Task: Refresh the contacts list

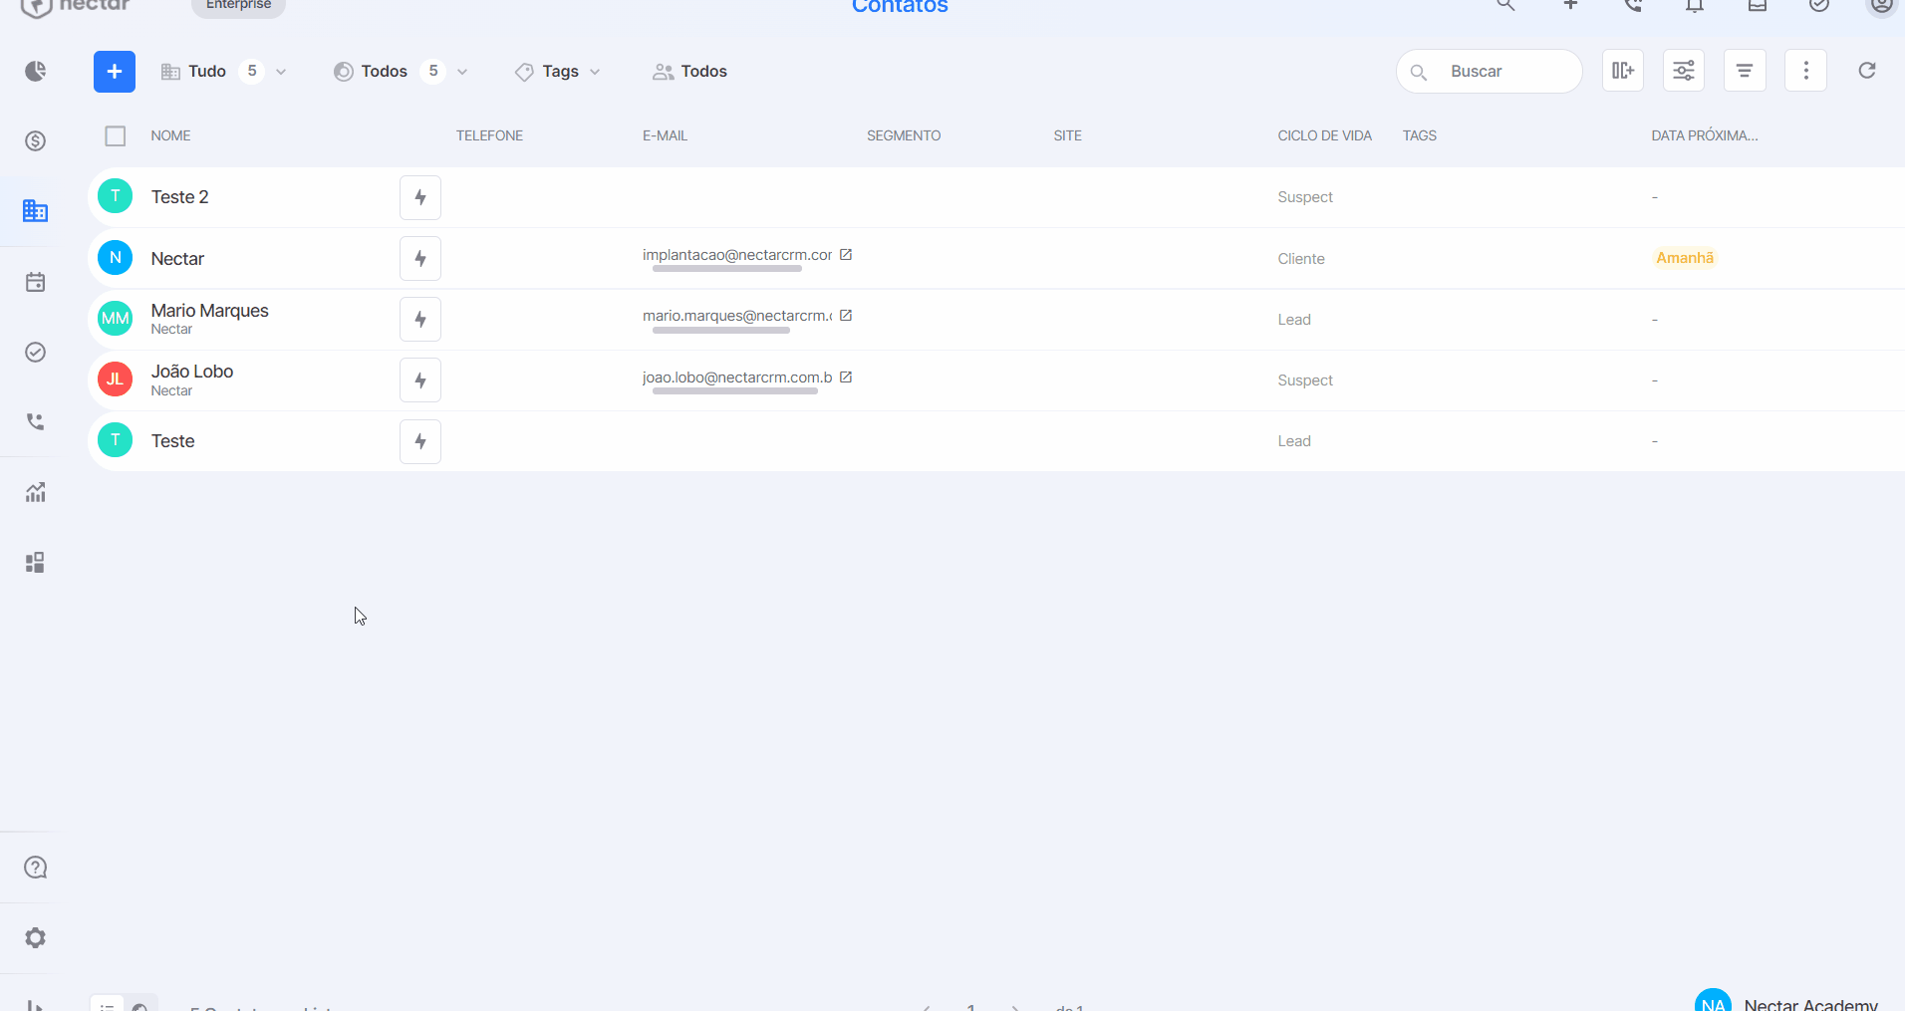Action: (1867, 71)
